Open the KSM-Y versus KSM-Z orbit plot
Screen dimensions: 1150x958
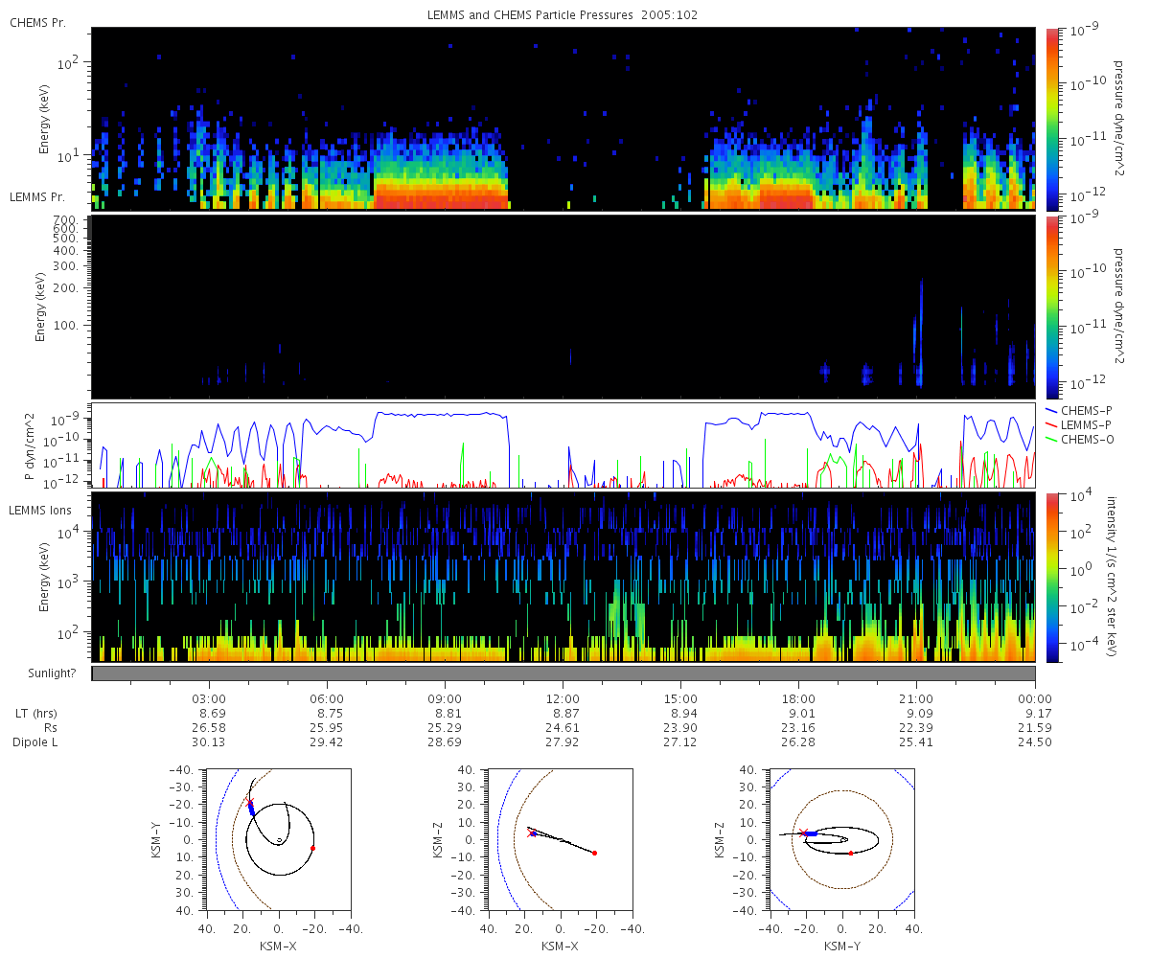tap(841, 839)
